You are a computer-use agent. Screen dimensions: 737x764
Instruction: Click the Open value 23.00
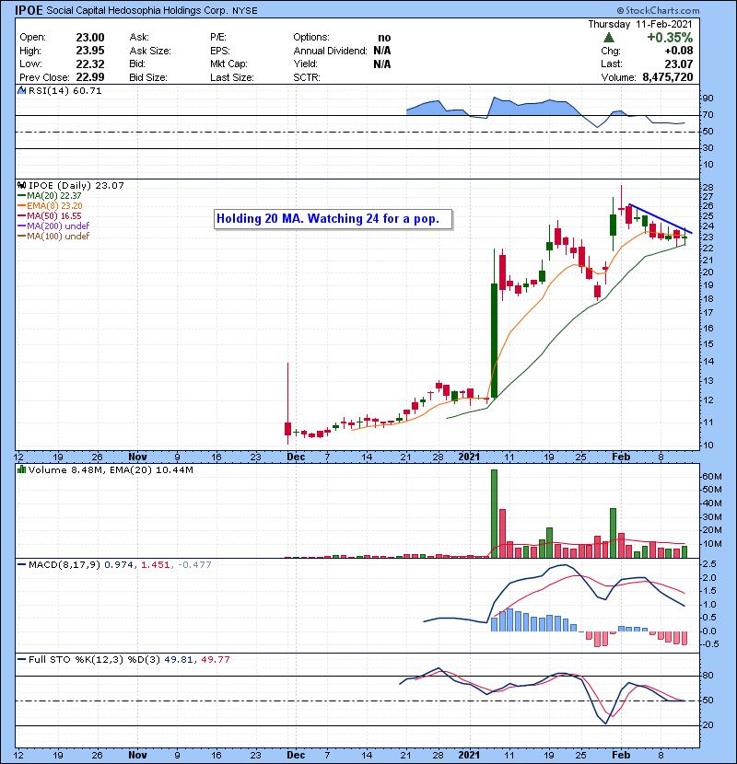(90, 38)
